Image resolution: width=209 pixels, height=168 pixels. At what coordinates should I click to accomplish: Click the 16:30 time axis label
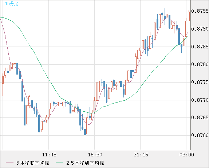[95, 155]
